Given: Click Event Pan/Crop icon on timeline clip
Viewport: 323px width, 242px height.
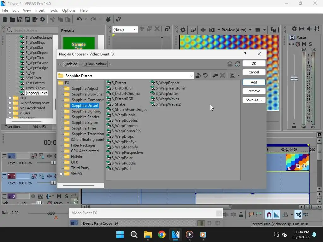Looking at the screenshot, I should pyautogui.click(x=298, y=166).
